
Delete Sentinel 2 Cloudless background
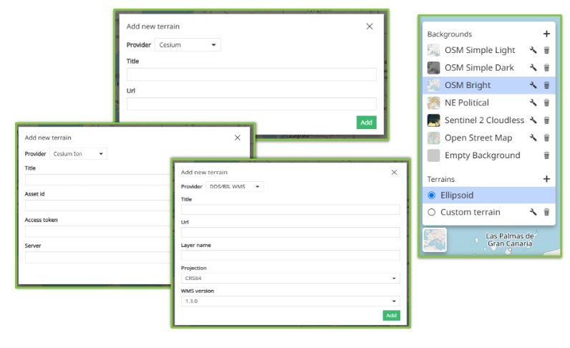click(x=546, y=120)
